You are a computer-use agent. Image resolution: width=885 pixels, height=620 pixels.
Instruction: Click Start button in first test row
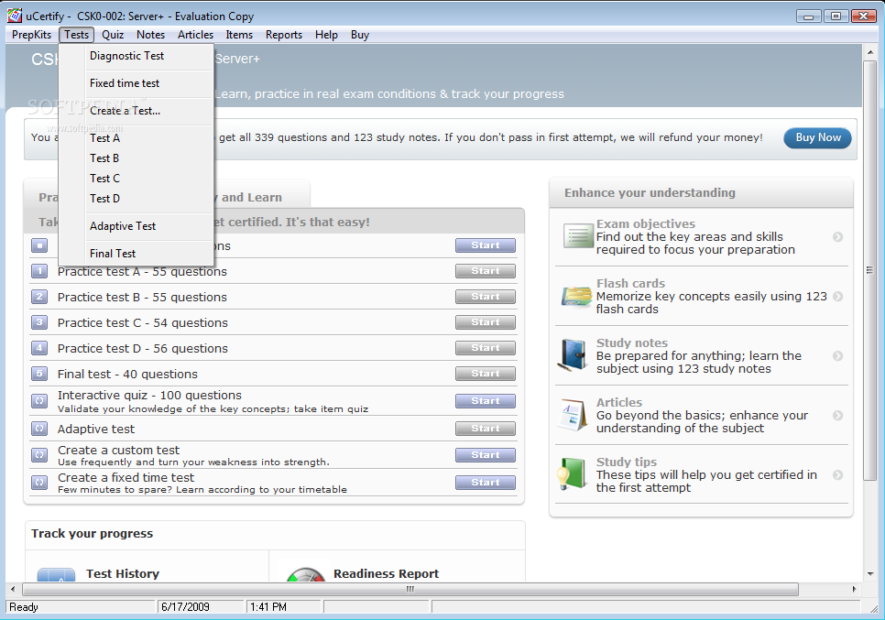[486, 245]
